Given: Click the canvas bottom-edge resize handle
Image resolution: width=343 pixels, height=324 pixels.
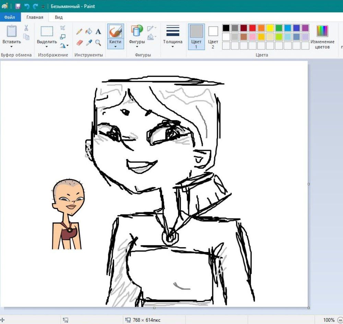Looking at the screenshot, I should tap(154, 308).
